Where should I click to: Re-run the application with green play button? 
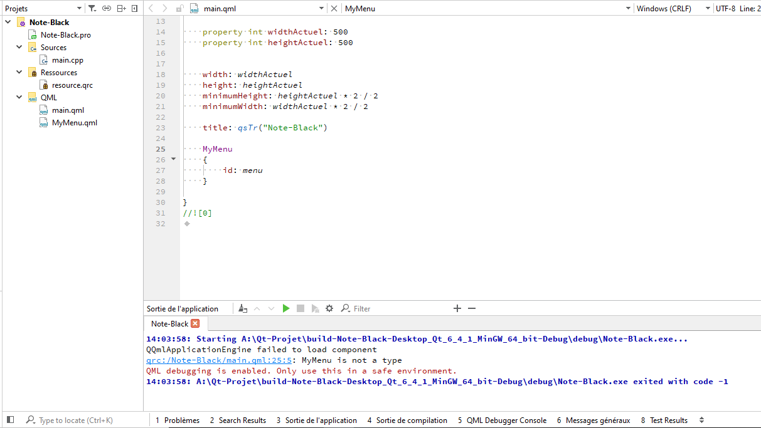(x=286, y=308)
